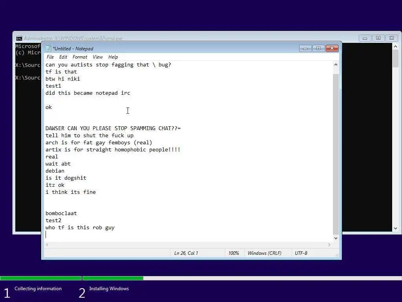The height and width of the screenshot is (302, 402).
Task: Click the 'Windows (CRLF)' status entry
Action: coord(264,253)
